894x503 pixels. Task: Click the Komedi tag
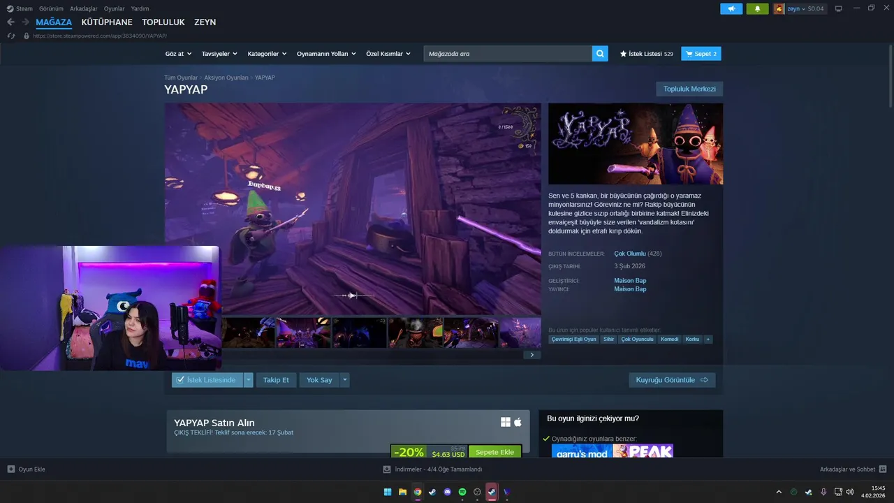(669, 340)
